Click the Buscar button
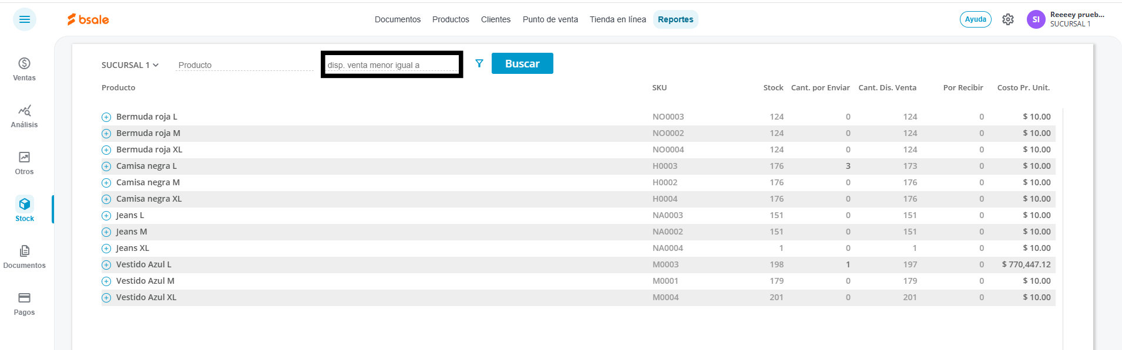Screen dimensions: 1122x350 coord(522,63)
